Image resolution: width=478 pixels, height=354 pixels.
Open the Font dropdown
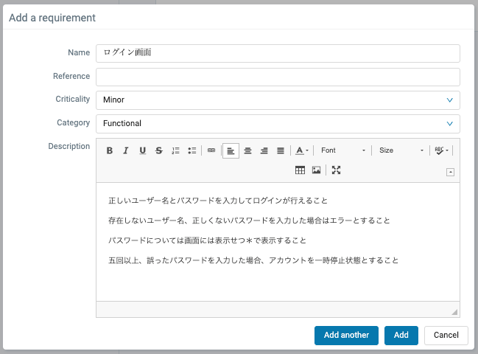click(342, 150)
